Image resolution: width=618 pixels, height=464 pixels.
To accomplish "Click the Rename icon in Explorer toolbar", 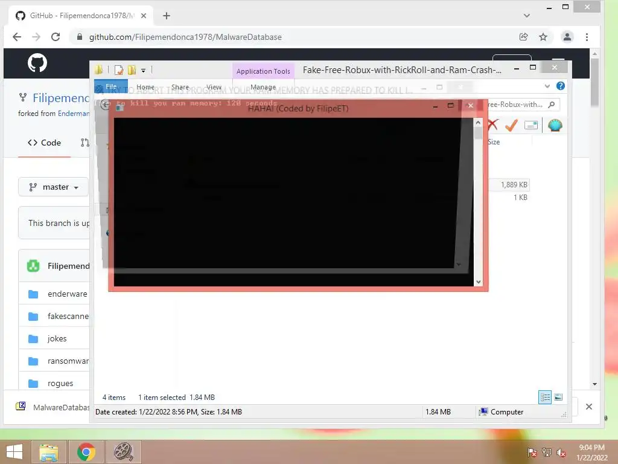I will pyautogui.click(x=531, y=125).
